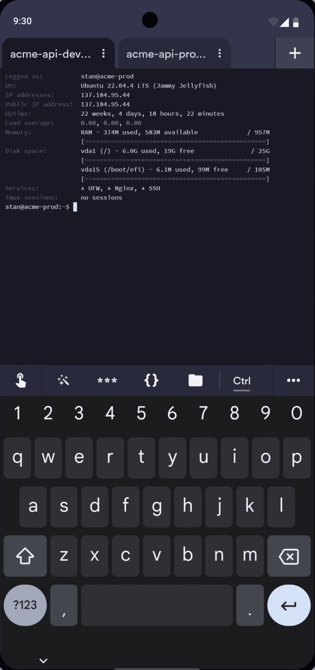Toggle the shift arrow key

(25, 556)
